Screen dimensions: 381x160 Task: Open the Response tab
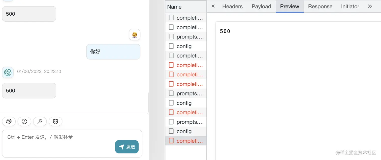320,7
